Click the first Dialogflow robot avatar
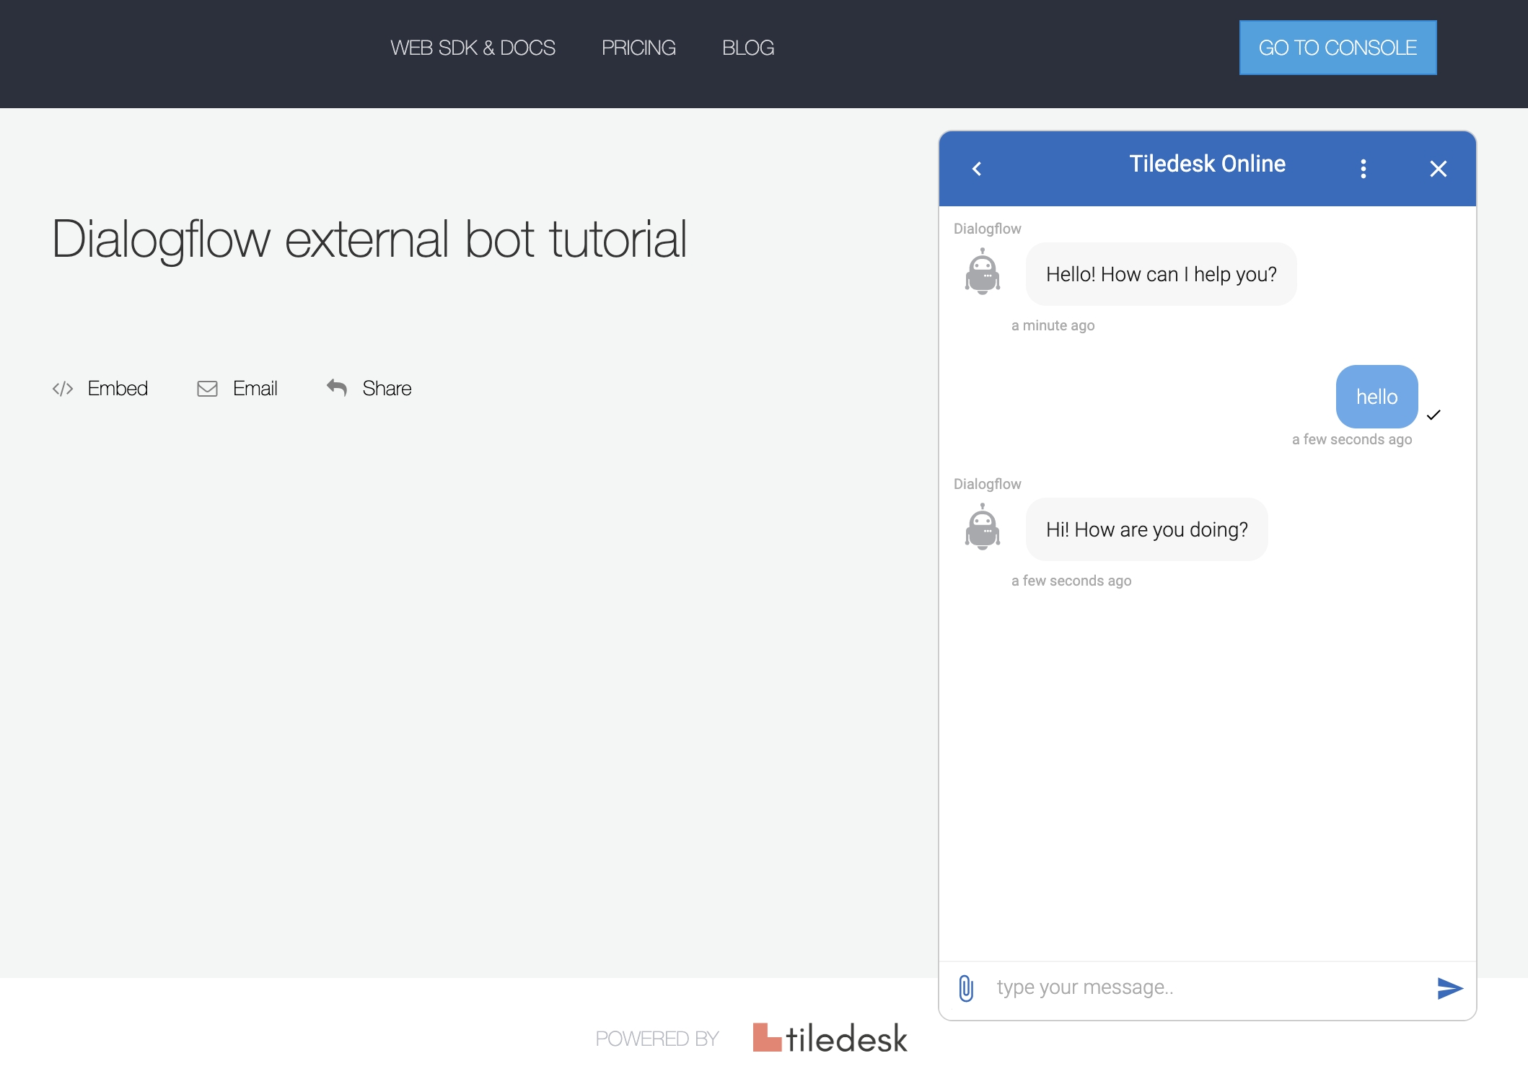1528x1079 pixels. (983, 272)
